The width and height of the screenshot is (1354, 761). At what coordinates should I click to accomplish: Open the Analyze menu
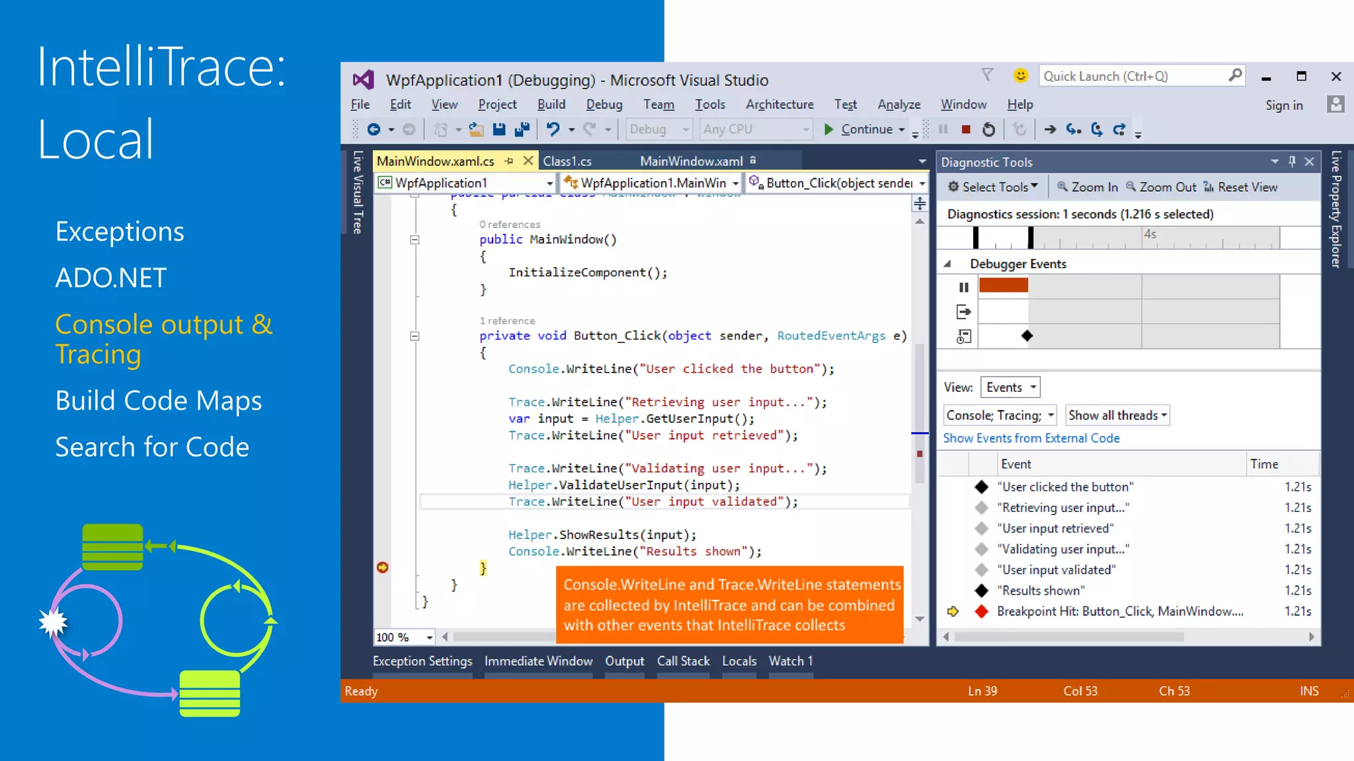click(x=898, y=104)
